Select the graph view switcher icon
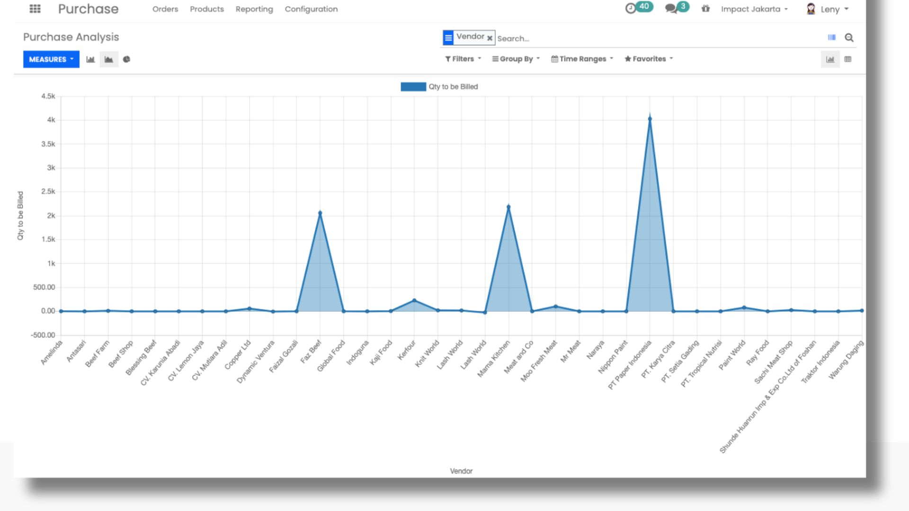The height and width of the screenshot is (511, 909). click(x=830, y=59)
